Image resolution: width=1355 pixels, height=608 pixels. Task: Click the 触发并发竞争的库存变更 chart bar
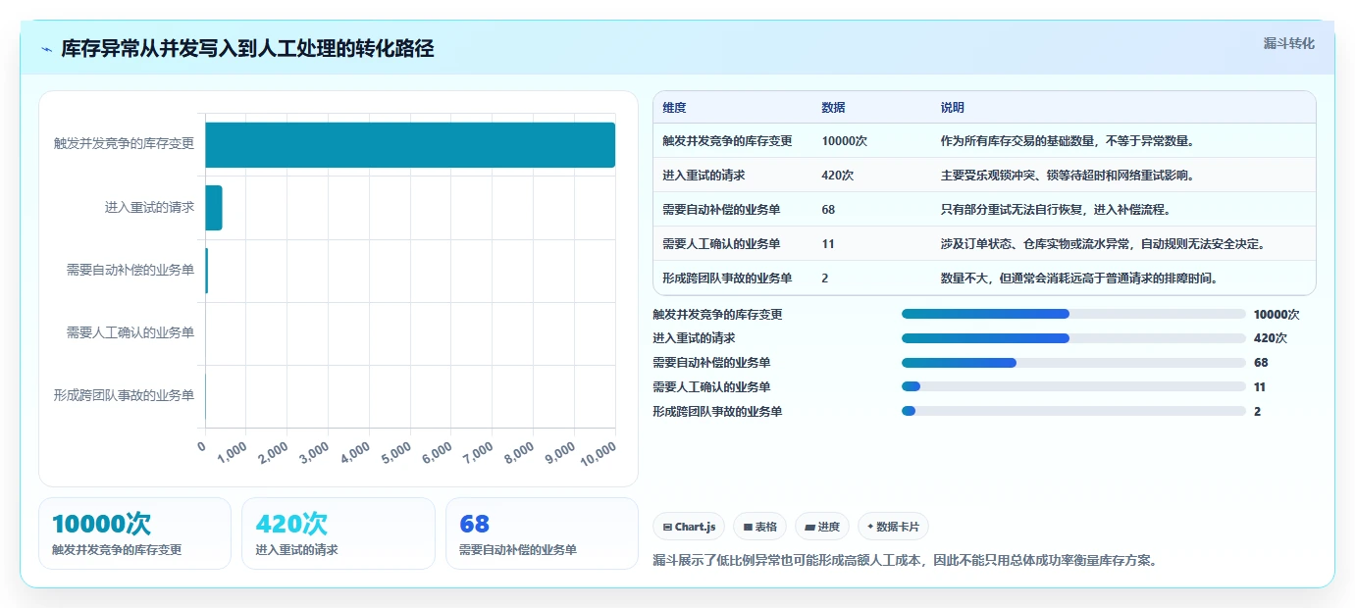coord(410,144)
